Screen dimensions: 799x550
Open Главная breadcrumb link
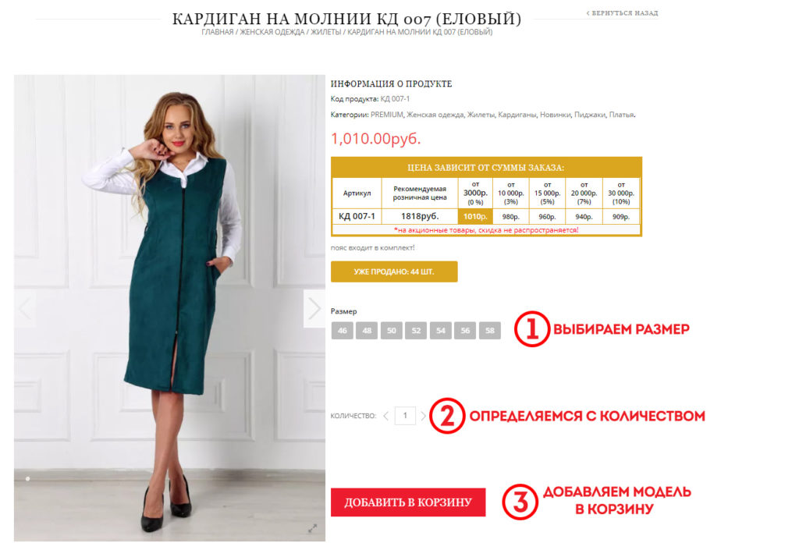click(218, 32)
